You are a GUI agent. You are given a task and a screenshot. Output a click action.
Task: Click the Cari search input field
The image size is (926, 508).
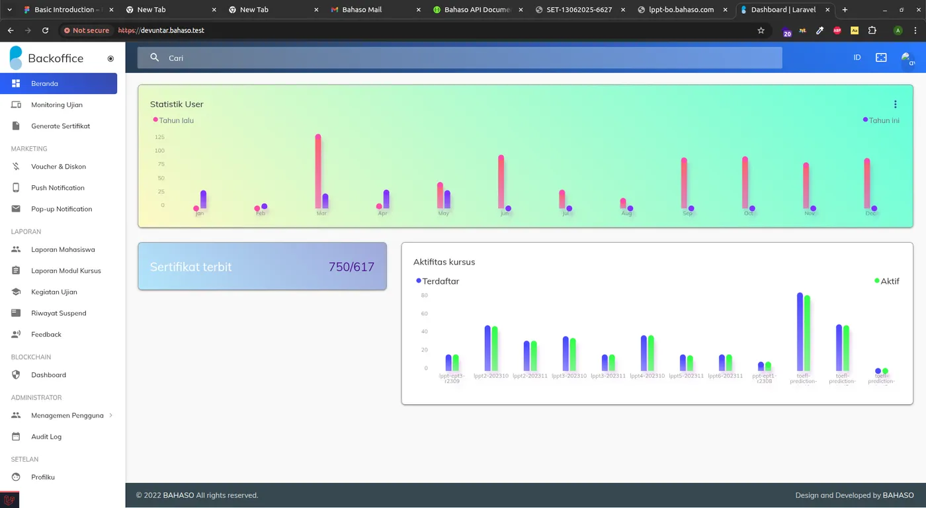click(463, 58)
